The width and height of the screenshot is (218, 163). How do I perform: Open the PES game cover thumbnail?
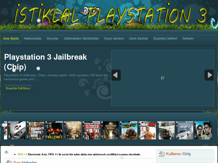tap(203, 130)
